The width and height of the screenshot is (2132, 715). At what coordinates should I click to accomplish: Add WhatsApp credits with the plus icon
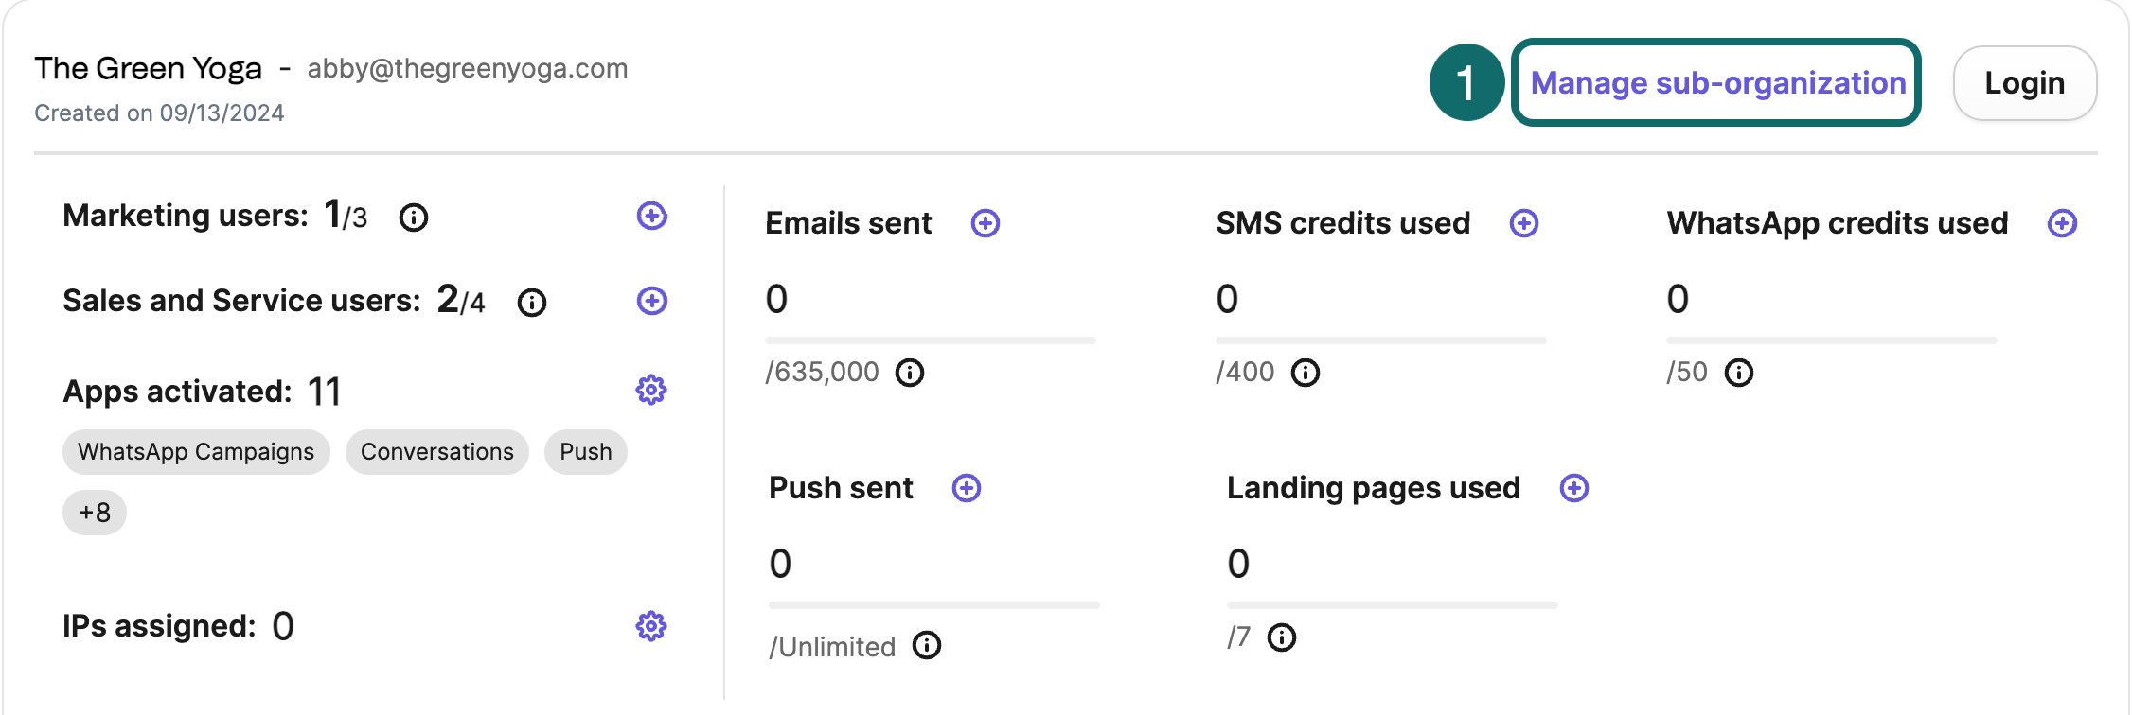[x=2062, y=224]
